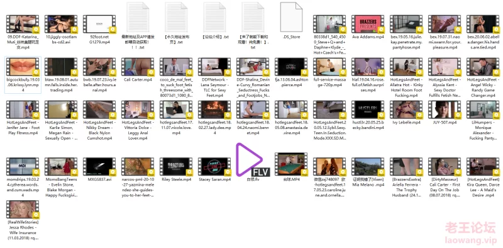The width and height of the screenshot is (503, 248).
Task: Select the Vixen Mia Melano .mp4 file
Action: tap(368, 166)
